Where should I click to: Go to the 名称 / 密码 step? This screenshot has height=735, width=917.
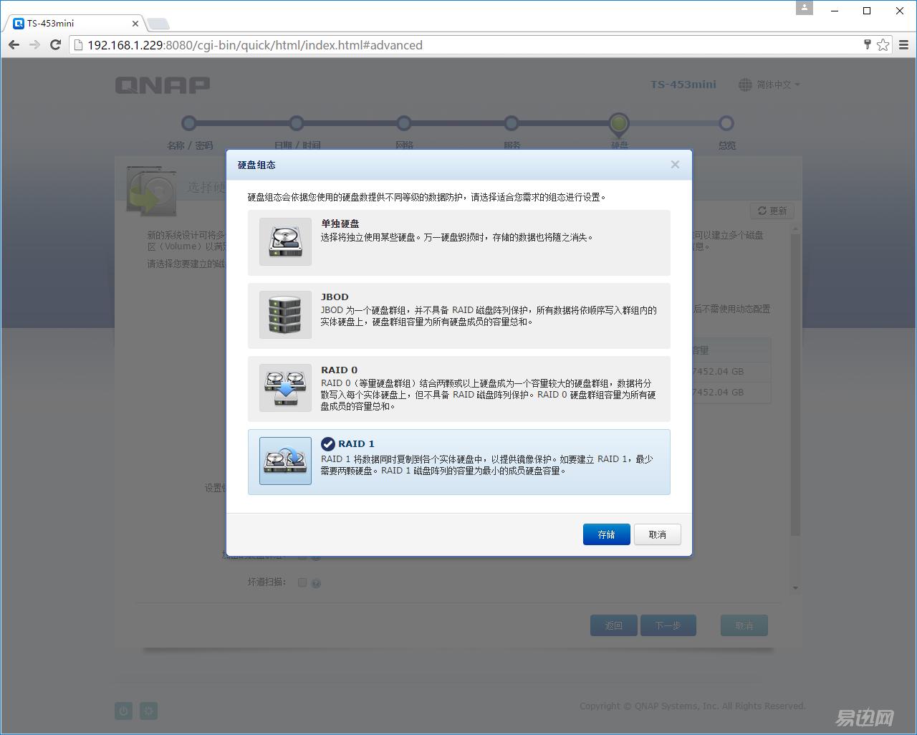189,123
